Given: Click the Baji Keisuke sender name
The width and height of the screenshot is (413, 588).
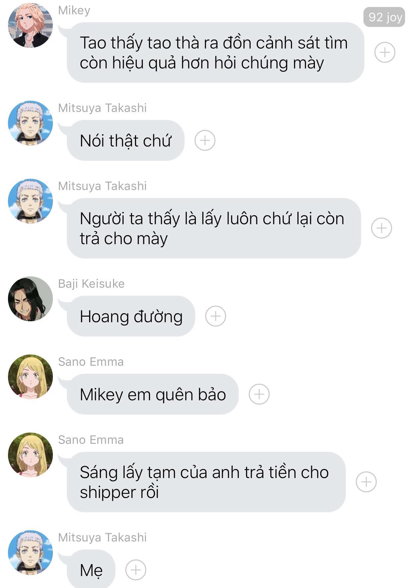Looking at the screenshot, I should 91,284.
